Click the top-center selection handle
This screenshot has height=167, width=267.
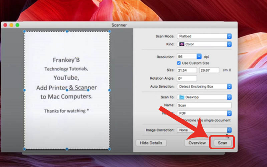pos(67,31)
